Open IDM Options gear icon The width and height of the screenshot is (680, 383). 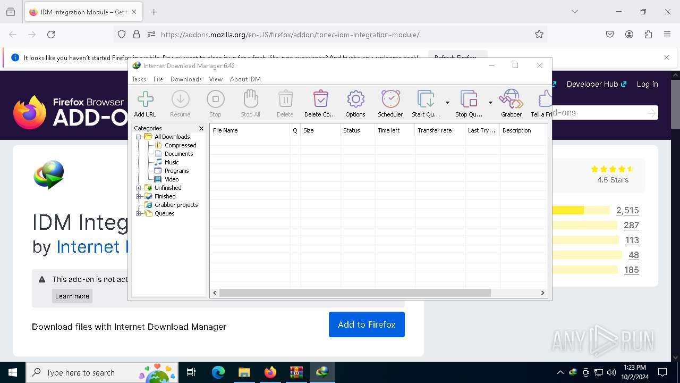355,103
